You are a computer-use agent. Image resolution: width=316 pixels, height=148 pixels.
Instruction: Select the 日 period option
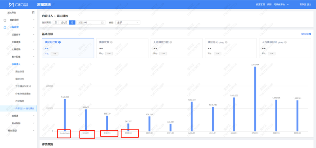tap(56, 22)
